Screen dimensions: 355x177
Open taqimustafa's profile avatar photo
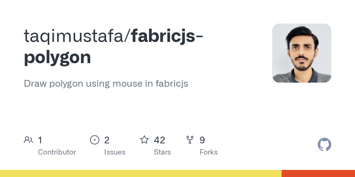point(302,53)
